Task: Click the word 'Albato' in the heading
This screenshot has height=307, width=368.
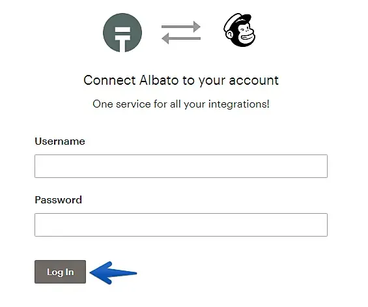Action: pyautogui.click(x=159, y=80)
